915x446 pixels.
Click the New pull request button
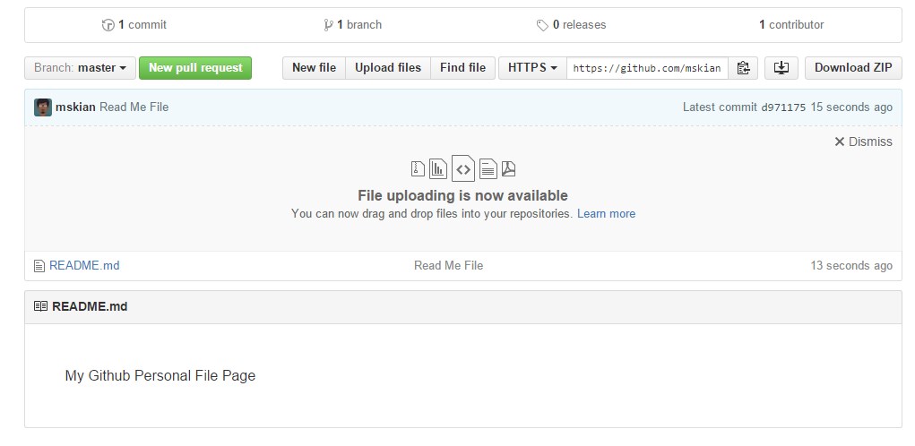[195, 68]
